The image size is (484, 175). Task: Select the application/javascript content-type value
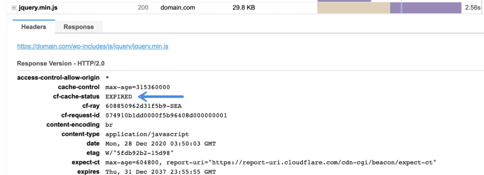pos(147,134)
